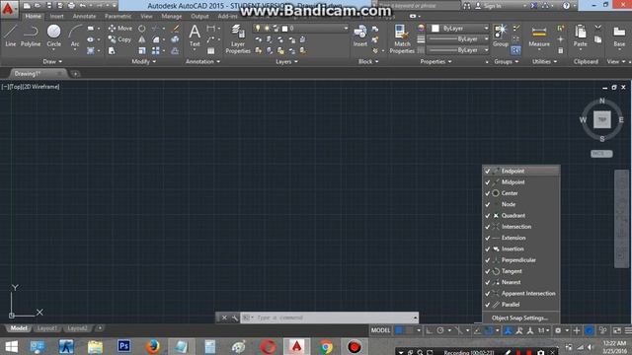Expand the Annotation panel
Viewport: 632px width, 355px height.
pyautogui.click(x=202, y=61)
